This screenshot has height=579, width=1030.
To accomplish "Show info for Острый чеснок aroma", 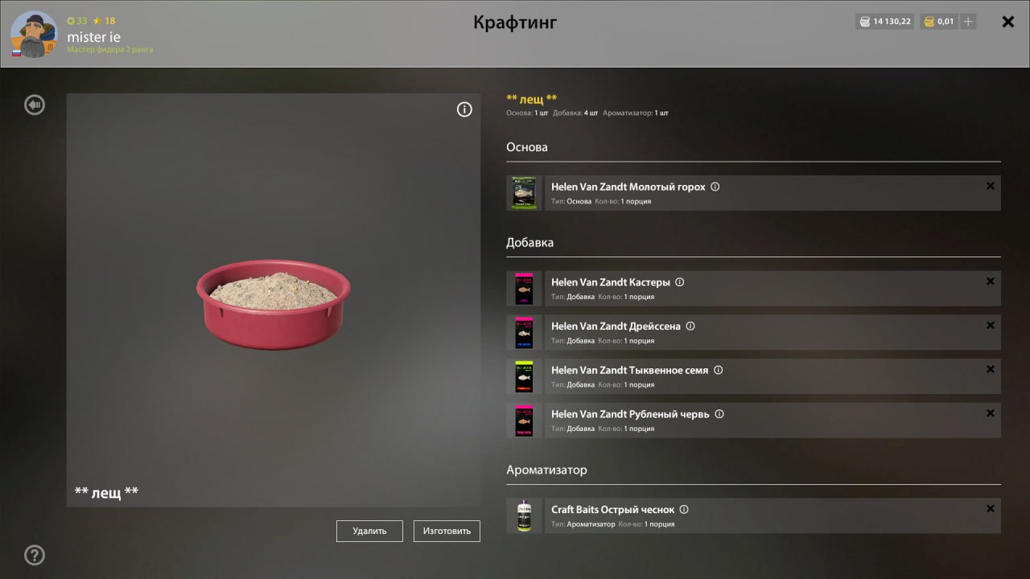I will (684, 510).
